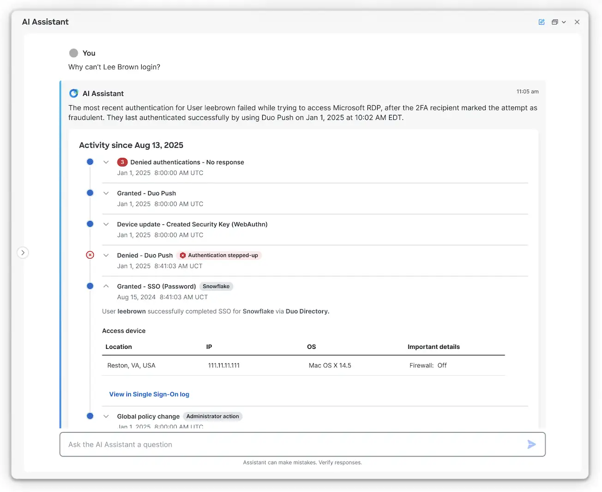Screen dimensions: 602x492
Task: Expand the Global policy change event
Action: coord(106,416)
